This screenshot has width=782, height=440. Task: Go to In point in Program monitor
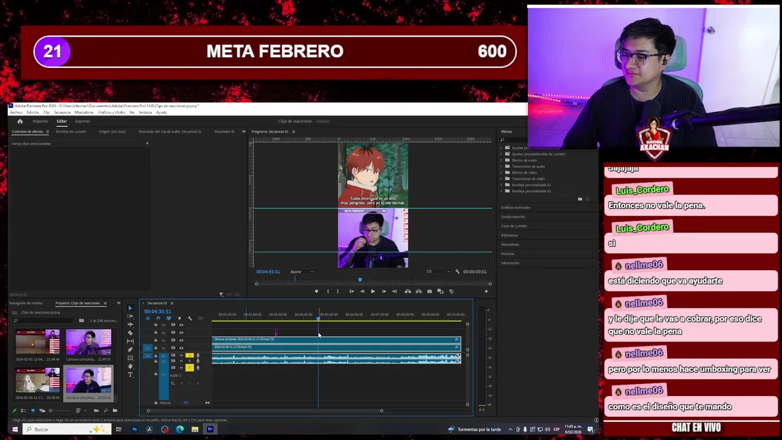click(x=352, y=291)
